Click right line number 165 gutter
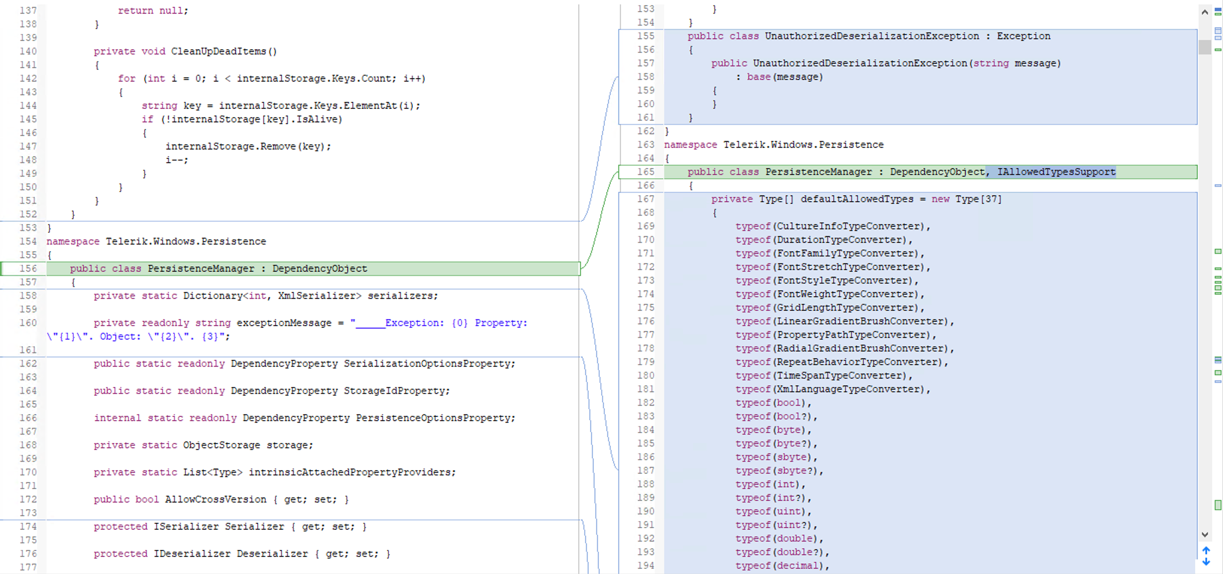This screenshot has height=574, width=1223. [645, 172]
